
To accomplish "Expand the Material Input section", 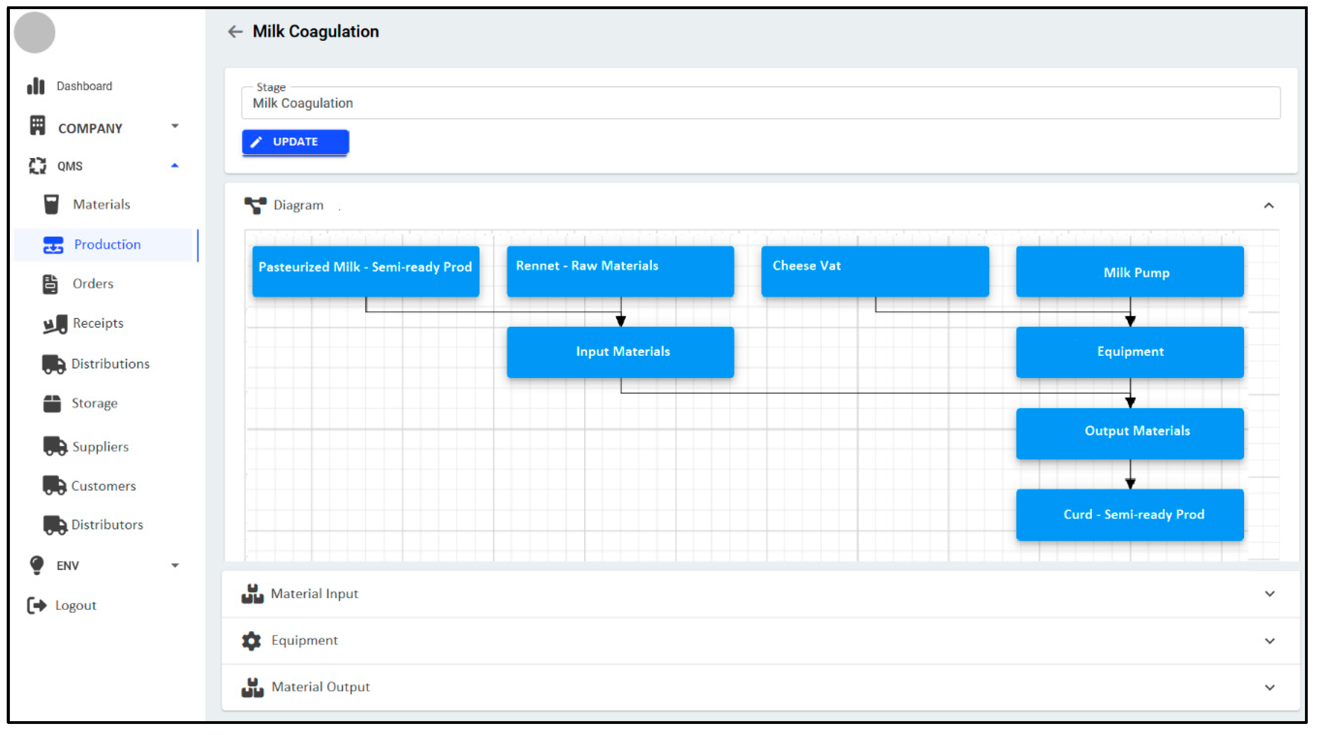I will (x=1269, y=594).
